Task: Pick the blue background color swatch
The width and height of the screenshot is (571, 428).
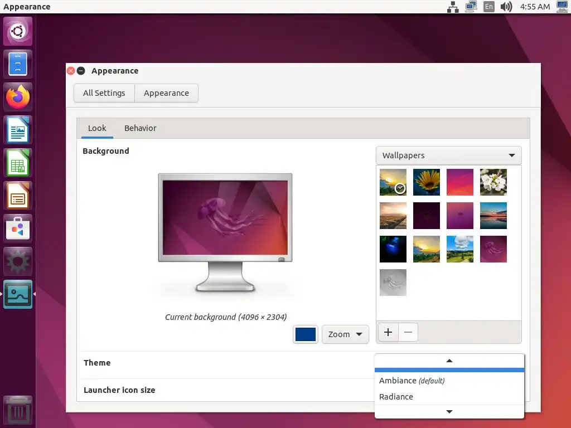Action: 306,334
